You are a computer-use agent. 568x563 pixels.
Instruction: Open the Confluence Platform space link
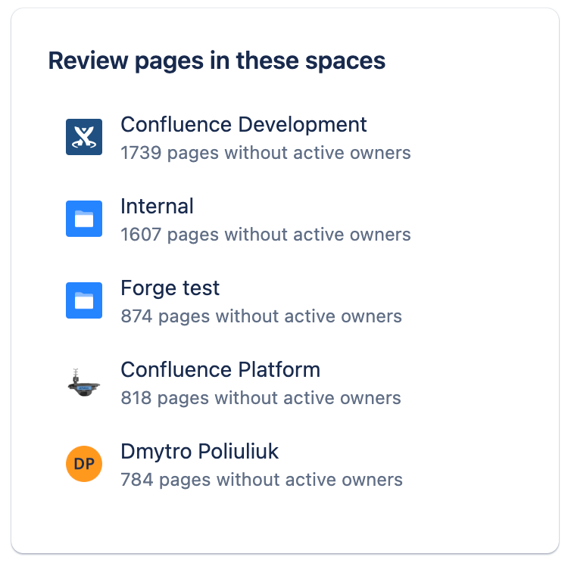[220, 370]
